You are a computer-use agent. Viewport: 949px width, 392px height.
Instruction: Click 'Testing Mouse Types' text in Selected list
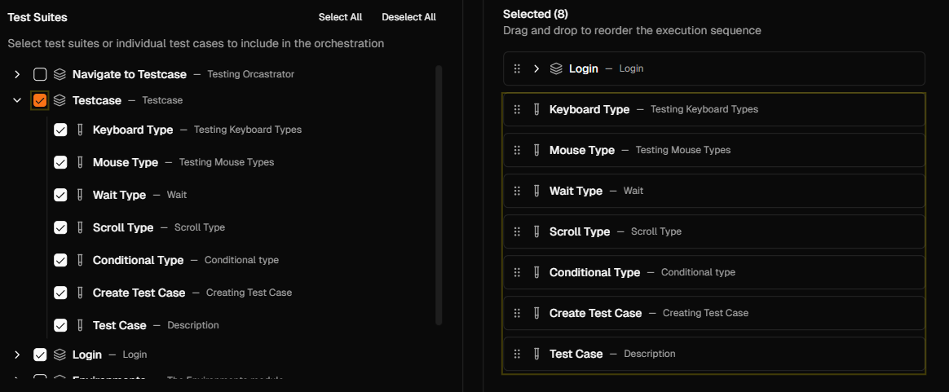tap(682, 150)
